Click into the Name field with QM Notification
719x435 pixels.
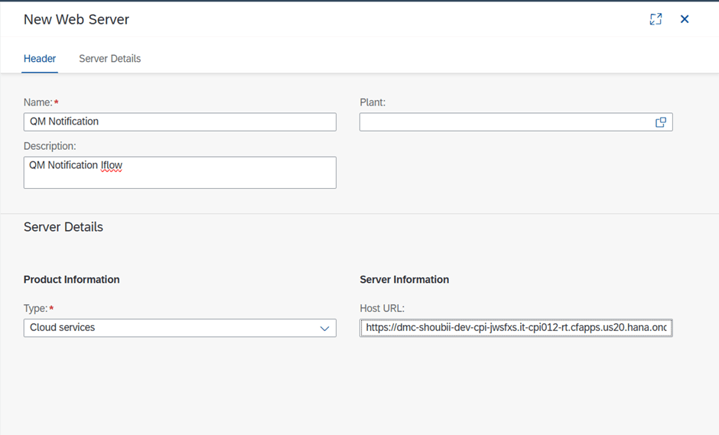click(180, 122)
